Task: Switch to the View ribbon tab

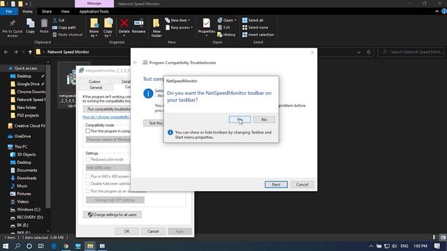Action: pos(65,11)
